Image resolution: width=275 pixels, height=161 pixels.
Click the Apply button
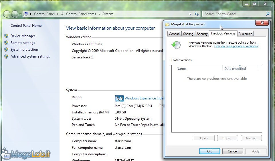(256, 151)
